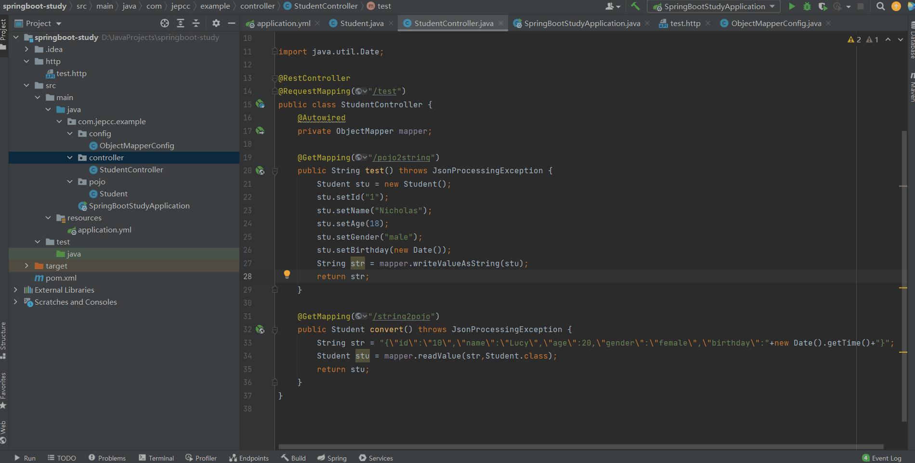Click the gutter bean icon on line 15
The height and width of the screenshot is (463, 915).
[x=260, y=104]
